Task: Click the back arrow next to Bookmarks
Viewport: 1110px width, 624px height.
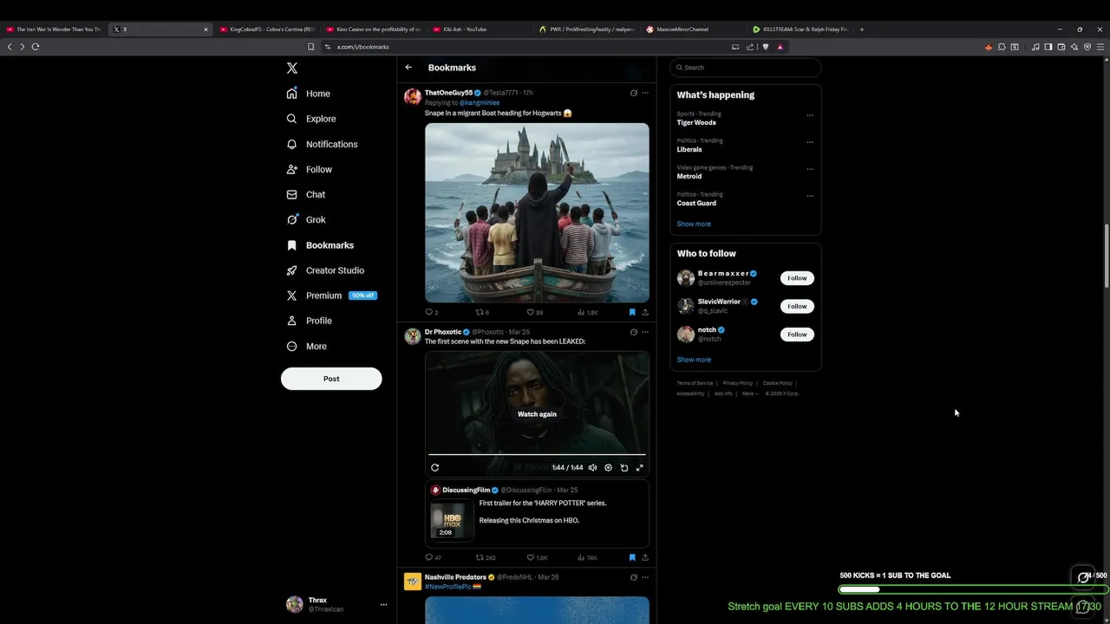Action: pyautogui.click(x=408, y=68)
